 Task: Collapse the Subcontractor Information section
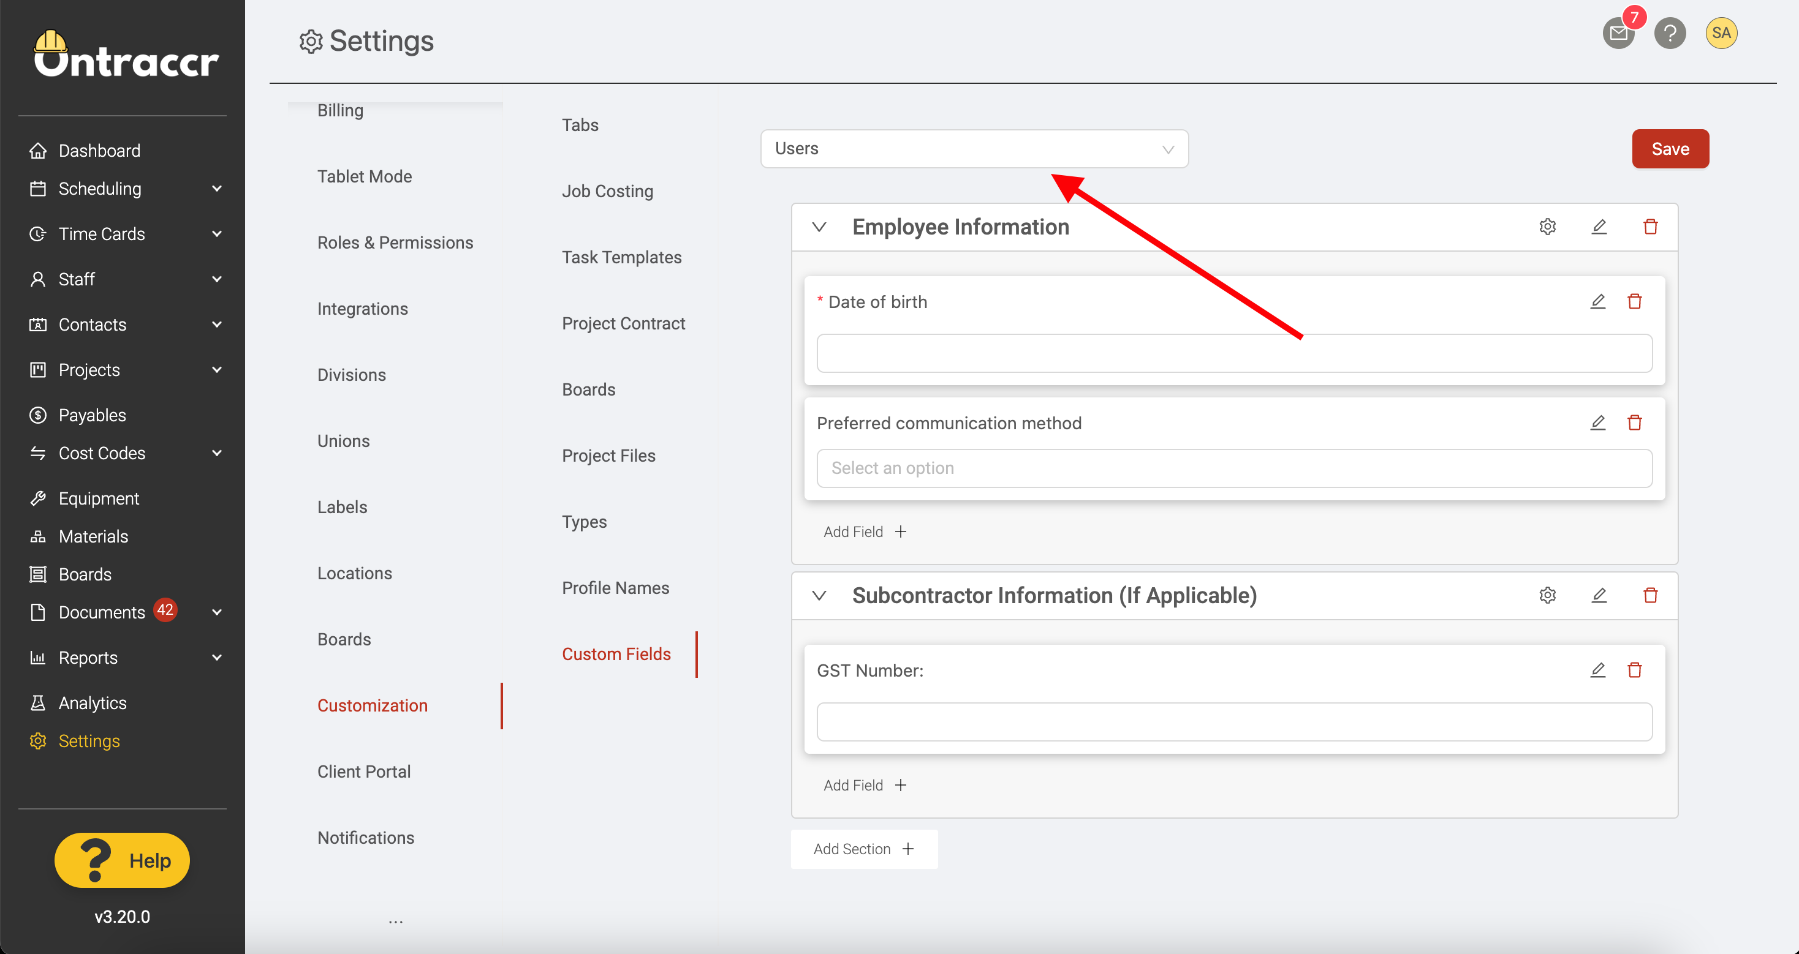819,596
